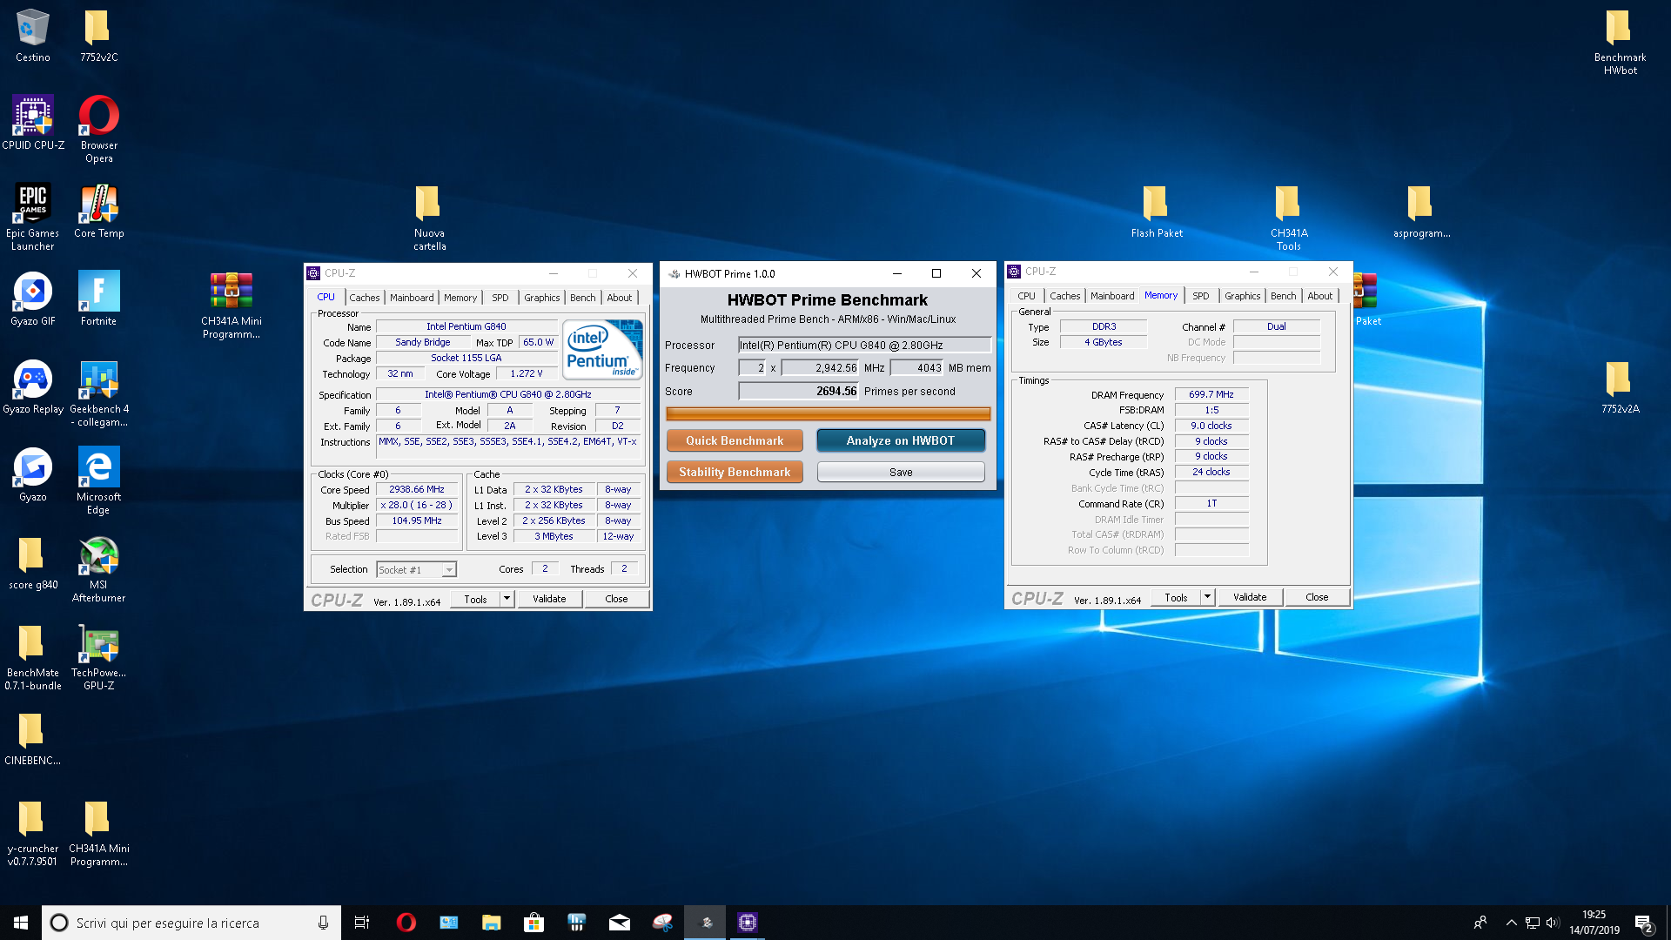Open the About tab in left CPU-Z
Image resolution: width=1671 pixels, height=940 pixels.
(620, 298)
